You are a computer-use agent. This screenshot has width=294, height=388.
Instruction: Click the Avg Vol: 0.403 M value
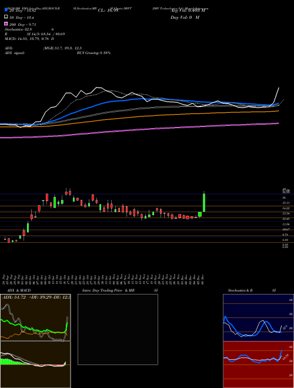[x=188, y=11]
